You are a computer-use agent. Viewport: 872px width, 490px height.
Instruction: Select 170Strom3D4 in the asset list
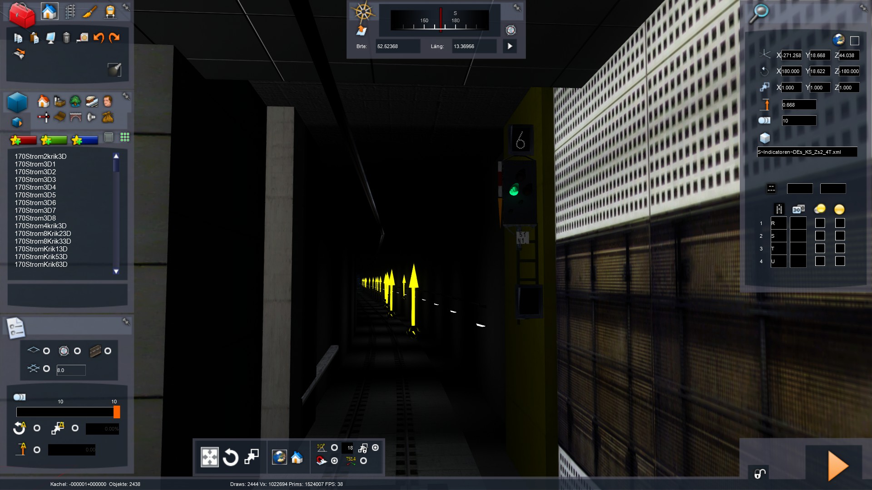[35, 187]
